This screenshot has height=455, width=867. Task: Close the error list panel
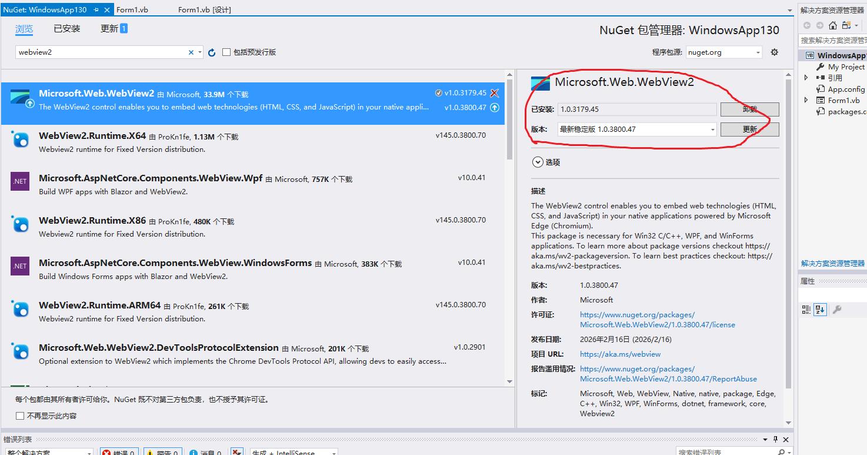786,439
